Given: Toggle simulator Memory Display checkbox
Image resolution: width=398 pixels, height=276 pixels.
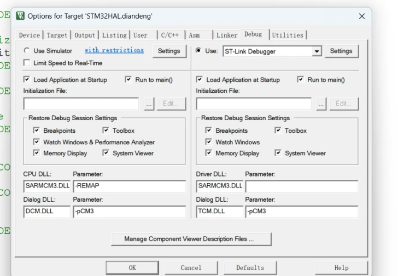Looking at the screenshot, I should (x=36, y=153).
